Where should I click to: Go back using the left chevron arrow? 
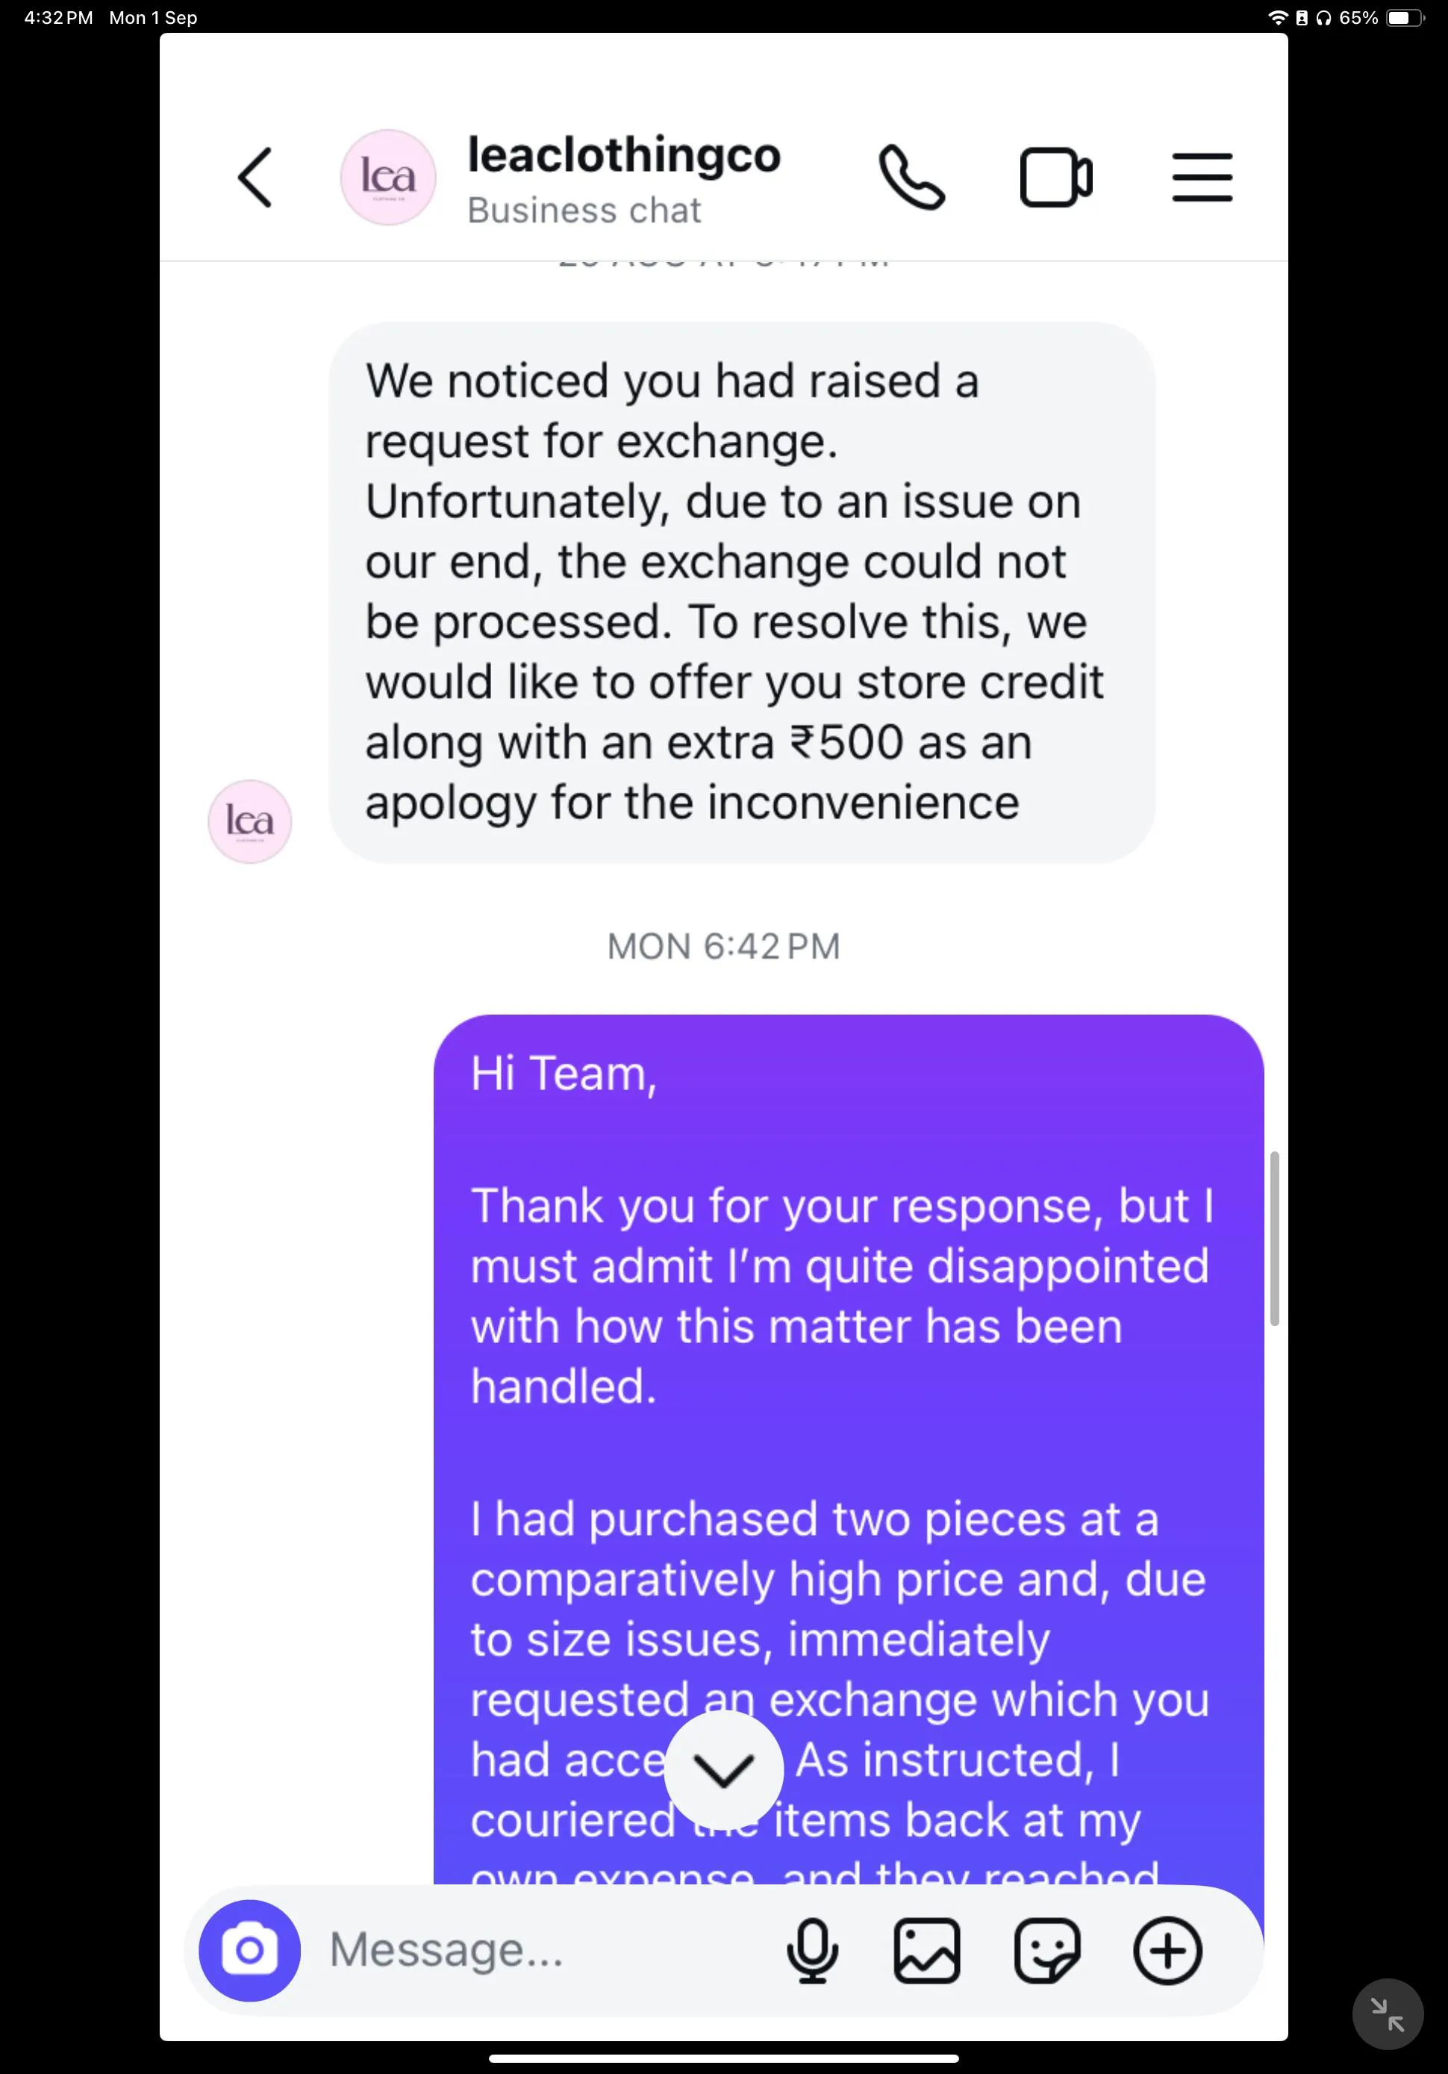pos(255,177)
